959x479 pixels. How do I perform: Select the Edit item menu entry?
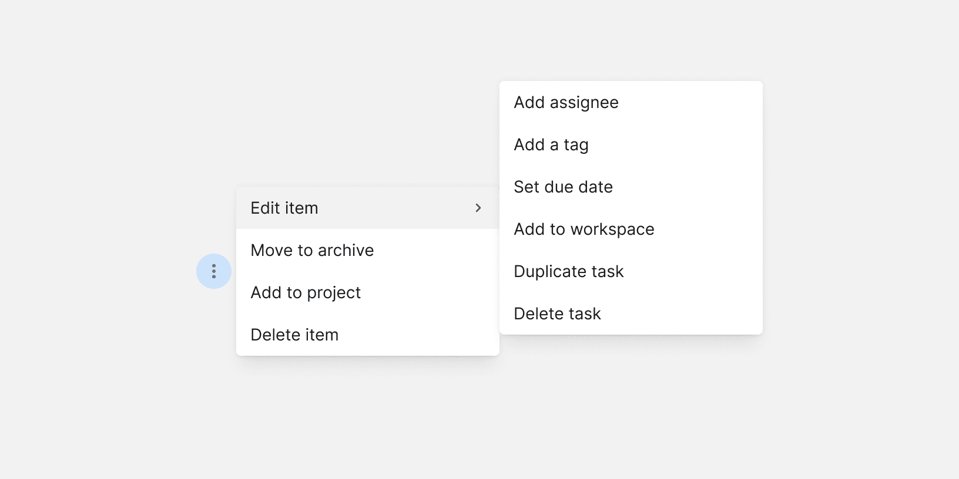pyautogui.click(x=284, y=208)
